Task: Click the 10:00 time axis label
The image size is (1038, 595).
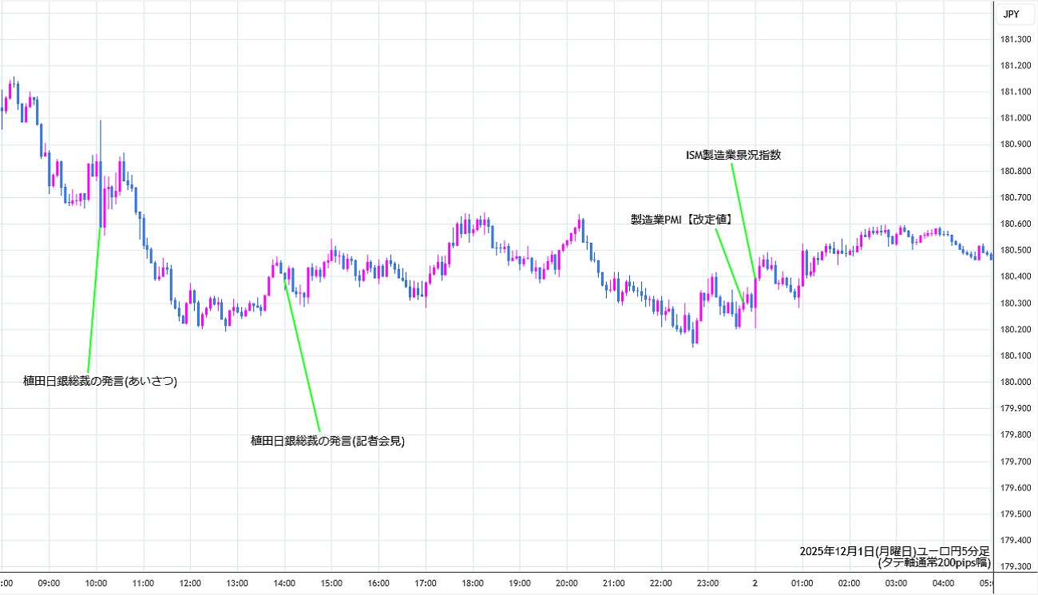Action: 96,583
